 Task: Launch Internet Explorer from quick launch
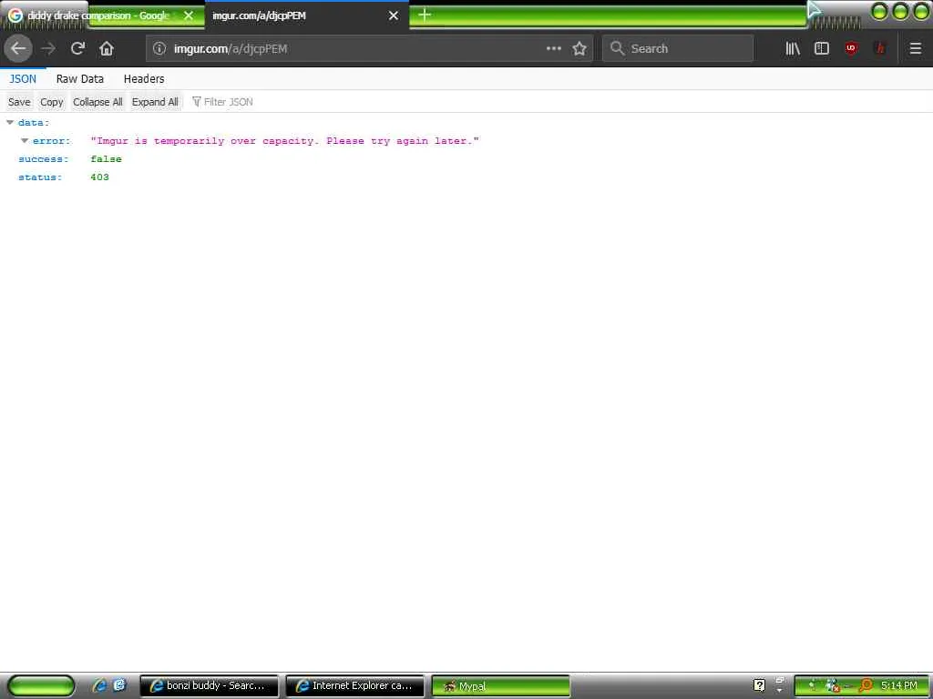coord(99,685)
